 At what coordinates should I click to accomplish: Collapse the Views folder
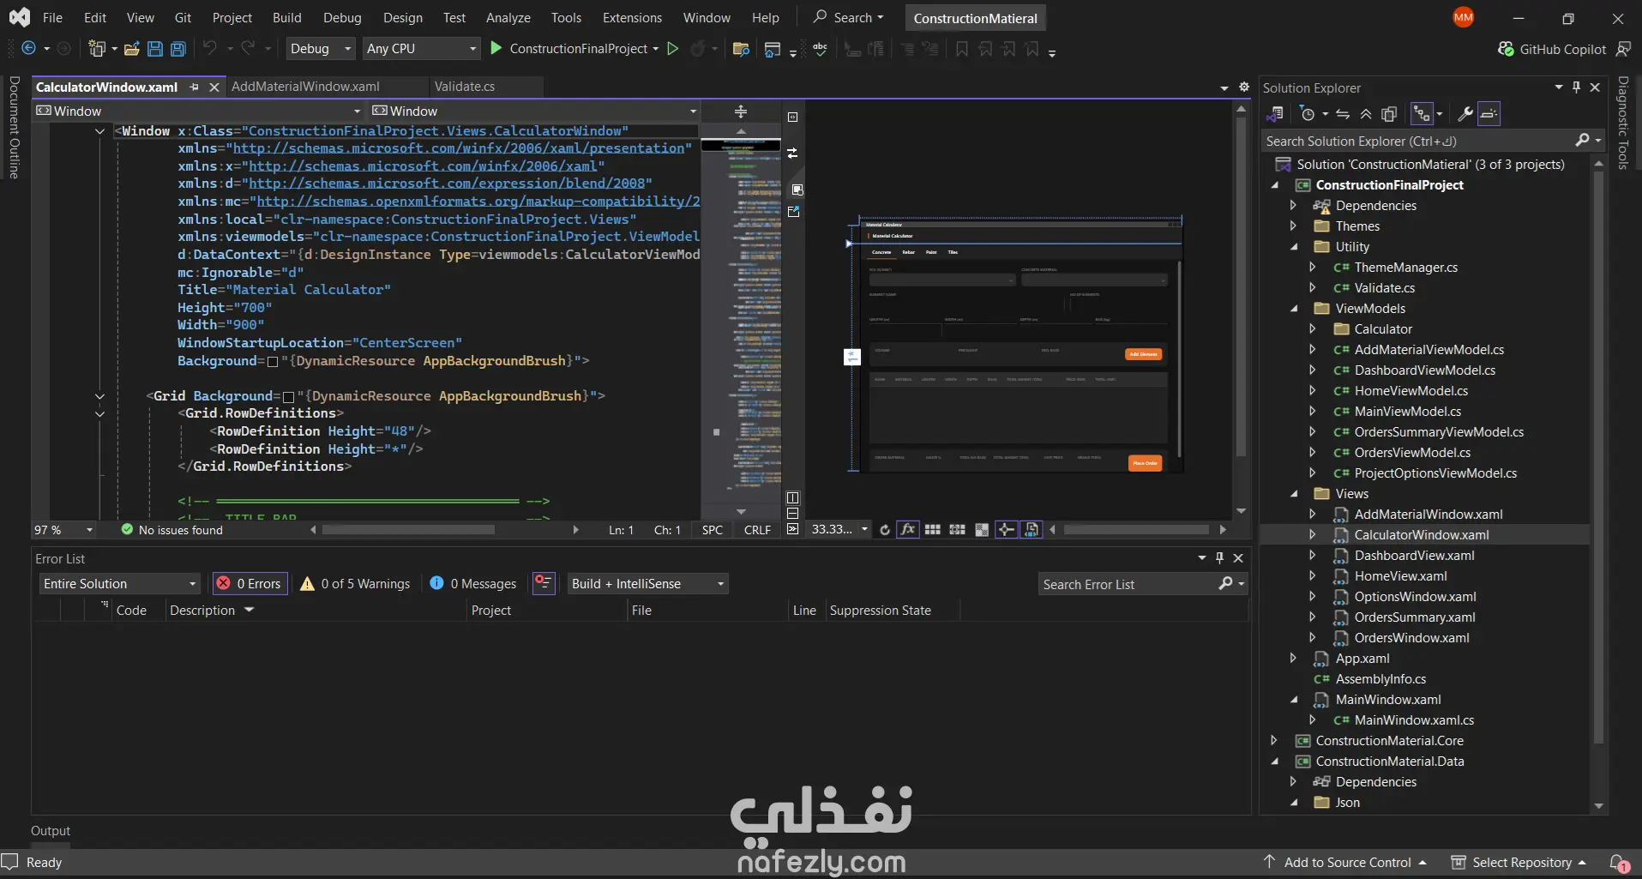pos(1293,494)
